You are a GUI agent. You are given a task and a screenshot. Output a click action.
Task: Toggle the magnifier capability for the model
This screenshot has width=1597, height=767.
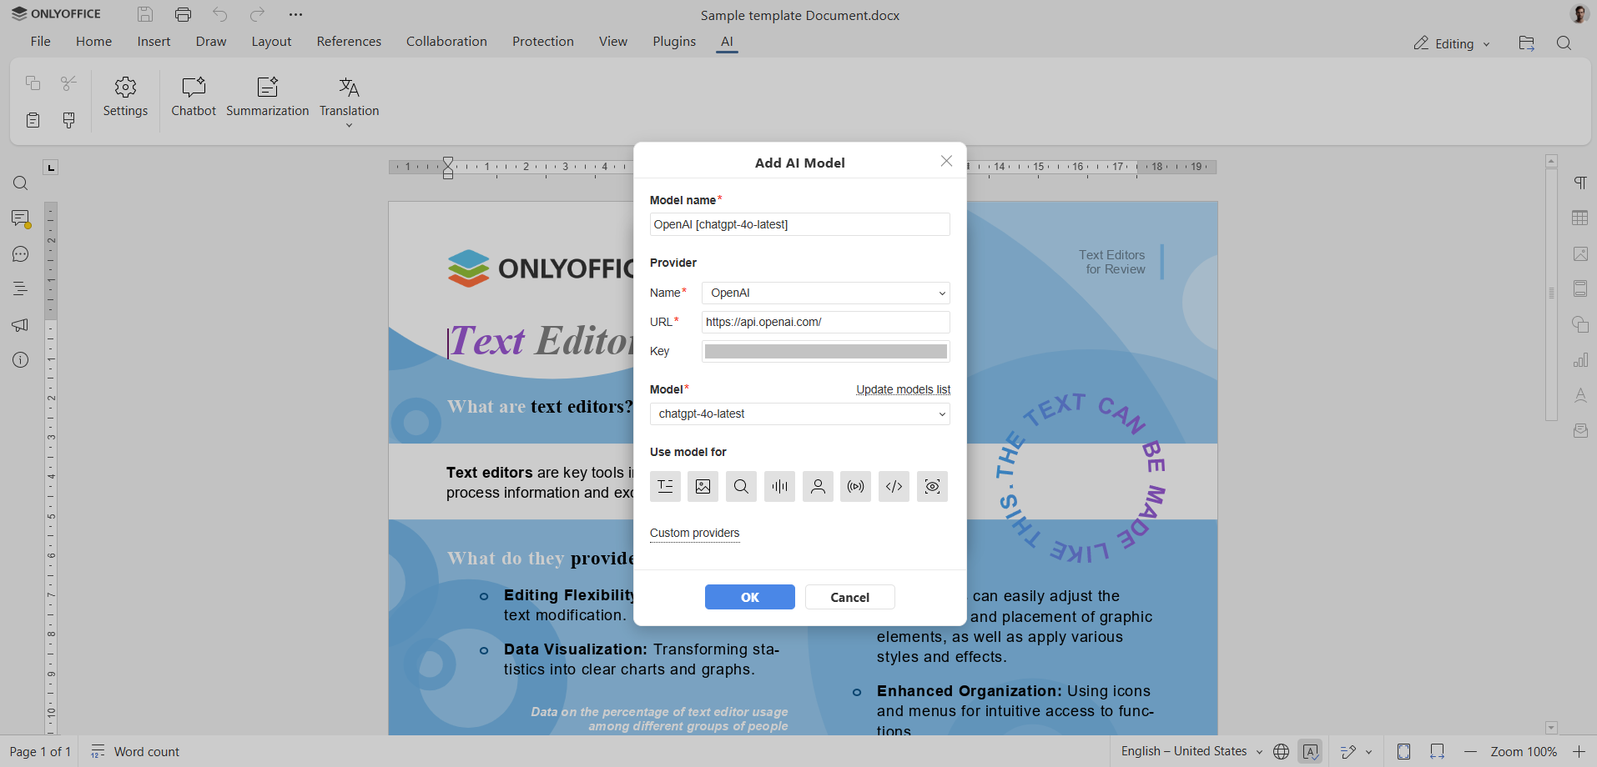[x=741, y=486]
